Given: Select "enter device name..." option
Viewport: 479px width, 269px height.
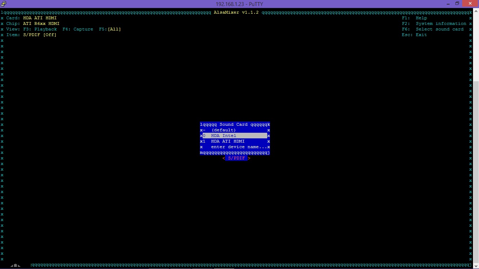Looking at the screenshot, I should click(x=235, y=147).
